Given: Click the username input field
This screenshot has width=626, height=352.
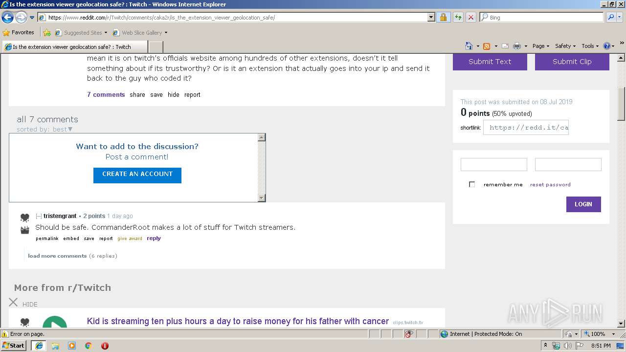Looking at the screenshot, I should click(494, 164).
